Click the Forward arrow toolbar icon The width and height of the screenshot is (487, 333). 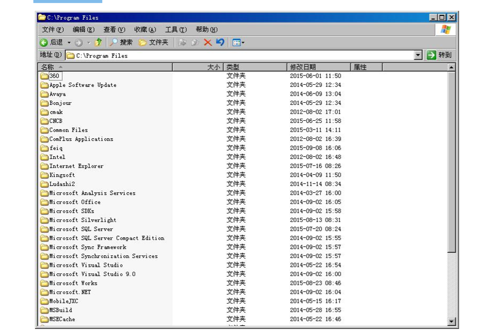point(79,43)
